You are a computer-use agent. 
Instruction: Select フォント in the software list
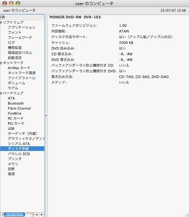[x=15, y=33]
